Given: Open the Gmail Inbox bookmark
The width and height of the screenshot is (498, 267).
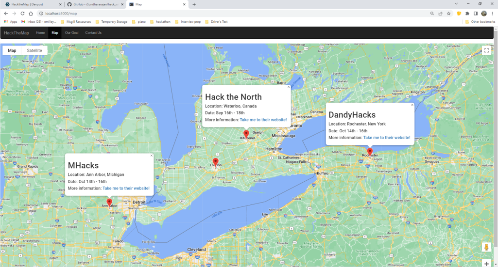Looking at the screenshot, I should (x=38, y=21).
